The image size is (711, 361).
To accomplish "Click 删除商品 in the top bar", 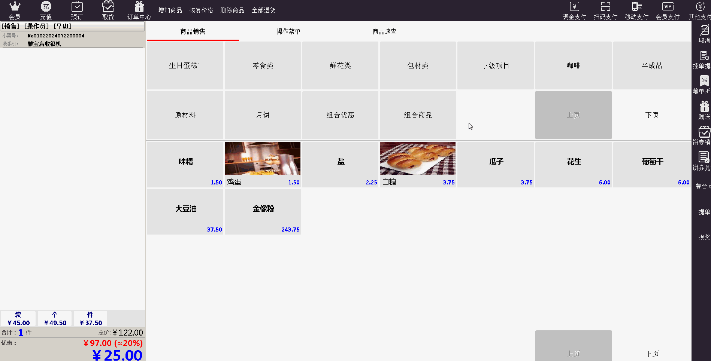I will pos(232,10).
